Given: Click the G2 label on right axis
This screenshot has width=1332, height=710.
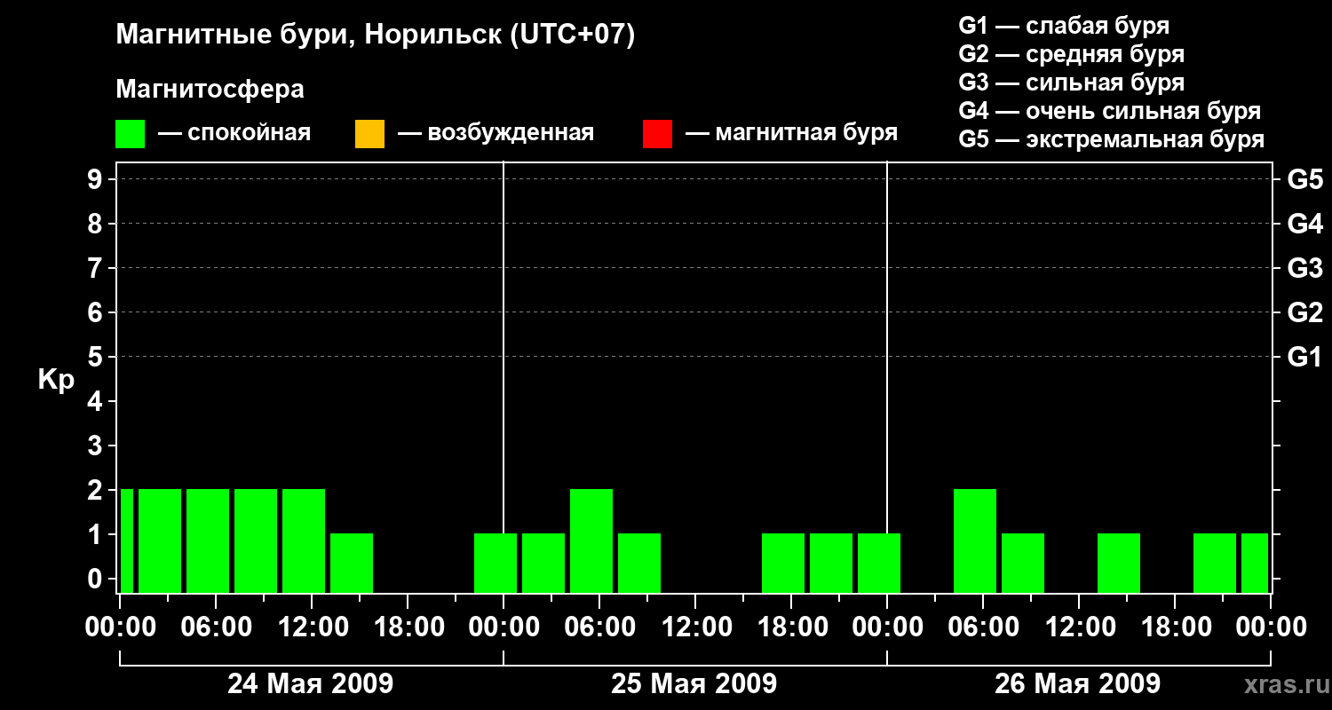Looking at the screenshot, I should click(1304, 312).
